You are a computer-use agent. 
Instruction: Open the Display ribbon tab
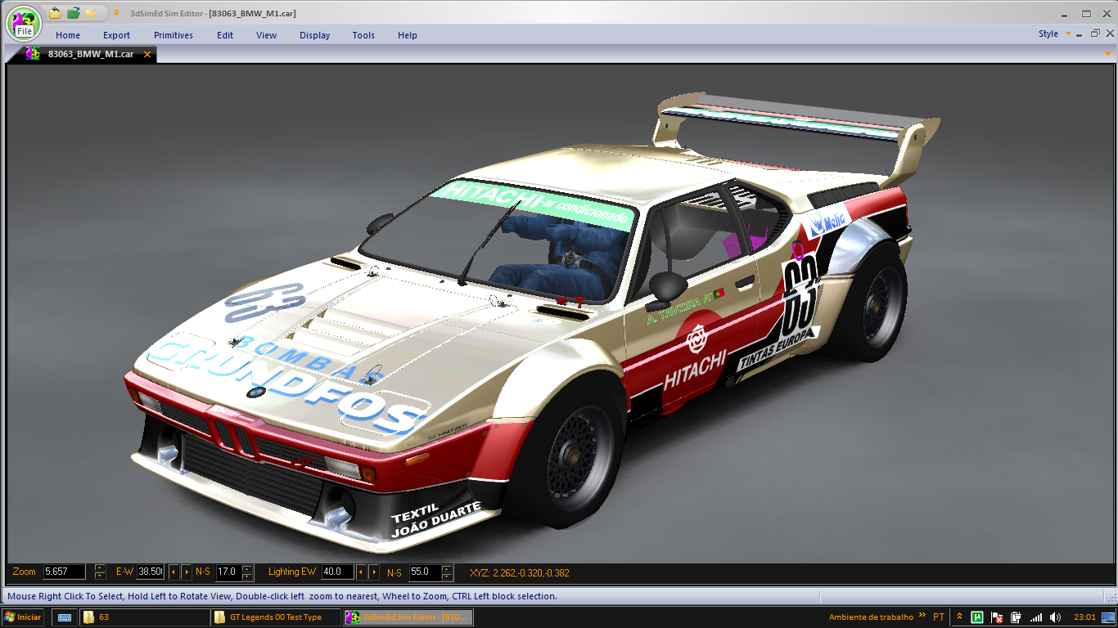pos(314,35)
